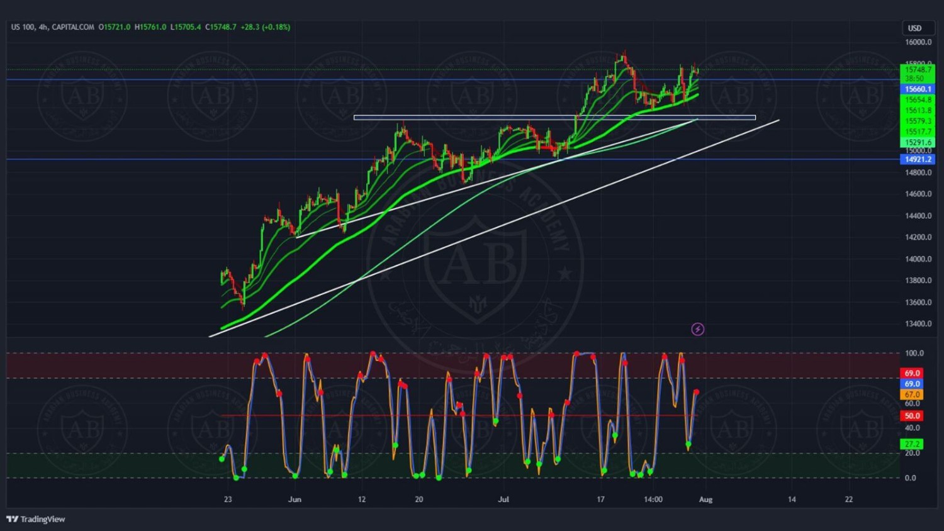Click the 14:00 time axis label
The width and height of the screenshot is (944, 531).
coord(653,500)
